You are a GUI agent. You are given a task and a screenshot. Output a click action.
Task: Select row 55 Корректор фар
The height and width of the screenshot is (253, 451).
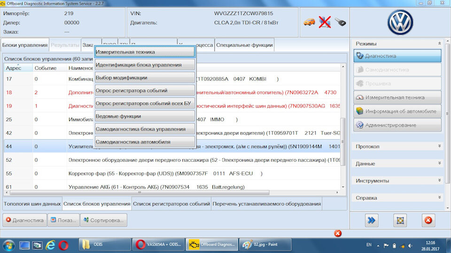[x=172, y=173]
